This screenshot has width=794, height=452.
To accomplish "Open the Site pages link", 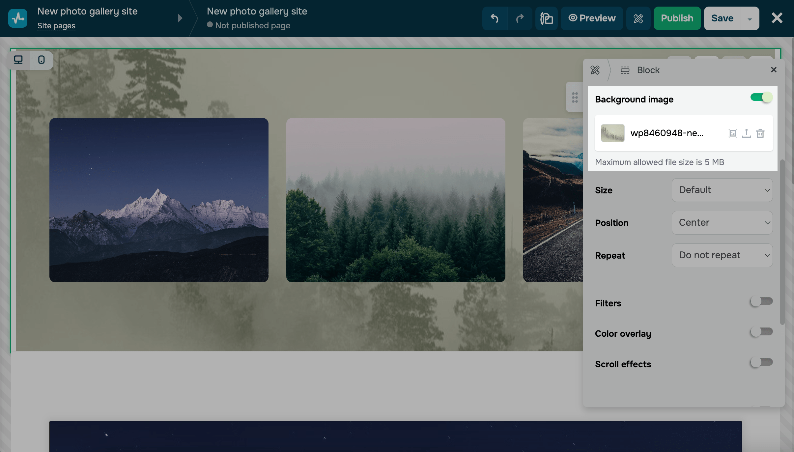I will [x=56, y=26].
